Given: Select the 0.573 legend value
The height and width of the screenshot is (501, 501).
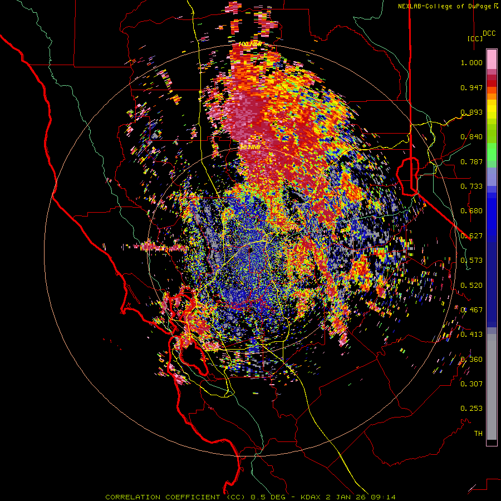Looking at the screenshot, I should pyautogui.click(x=471, y=260).
